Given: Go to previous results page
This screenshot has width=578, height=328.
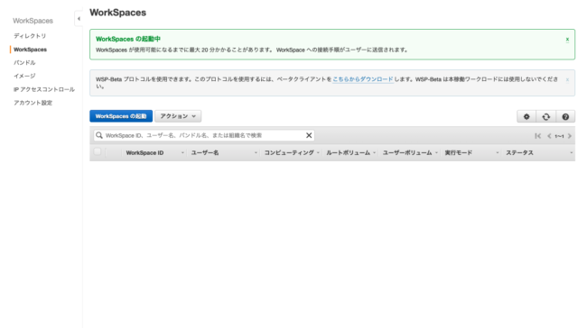Looking at the screenshot, I should click(549, 136).
